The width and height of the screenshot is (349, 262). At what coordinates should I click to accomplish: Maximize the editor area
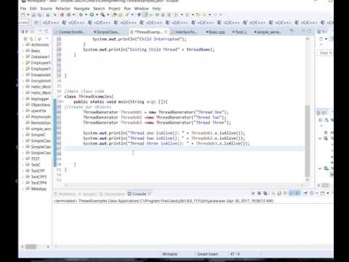coord(309,31)
